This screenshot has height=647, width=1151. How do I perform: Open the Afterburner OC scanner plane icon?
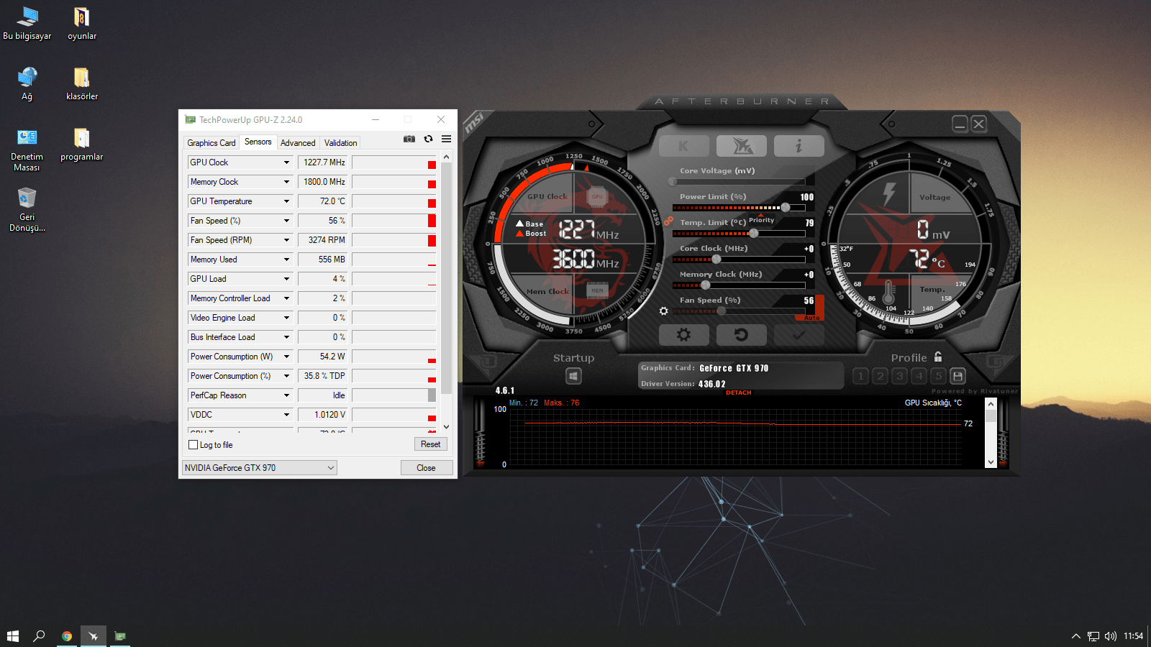(742, 146)
